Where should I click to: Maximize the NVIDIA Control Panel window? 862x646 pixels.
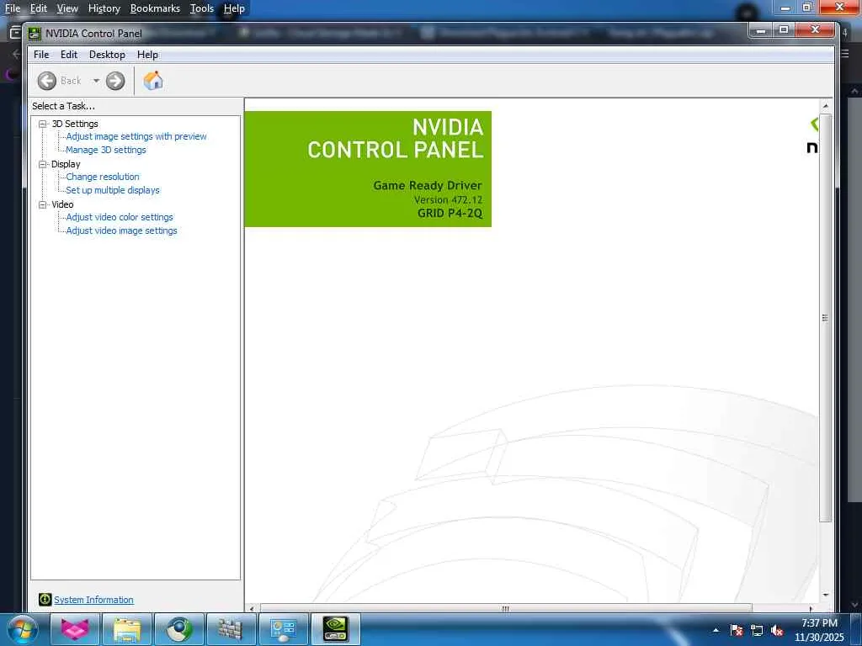pyautogui.click(x=784, y=30)
